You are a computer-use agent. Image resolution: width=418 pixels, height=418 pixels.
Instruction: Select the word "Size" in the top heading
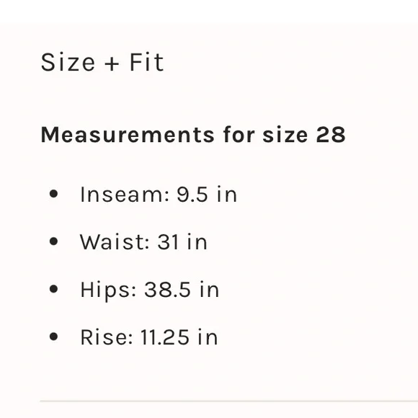68,62
